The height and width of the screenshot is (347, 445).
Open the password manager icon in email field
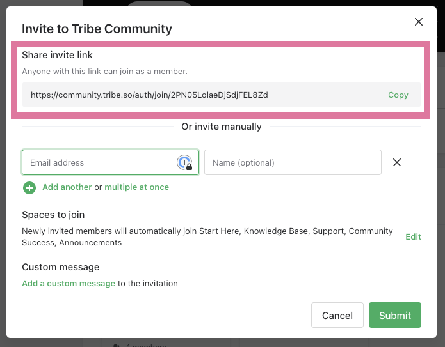(185, 163)
